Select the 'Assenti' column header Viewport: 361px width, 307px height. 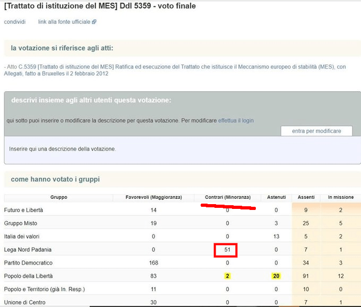(306, 197)
